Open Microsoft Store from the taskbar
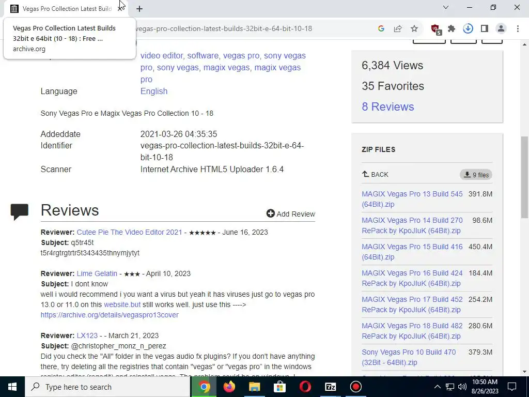 (x=279, y=387)
